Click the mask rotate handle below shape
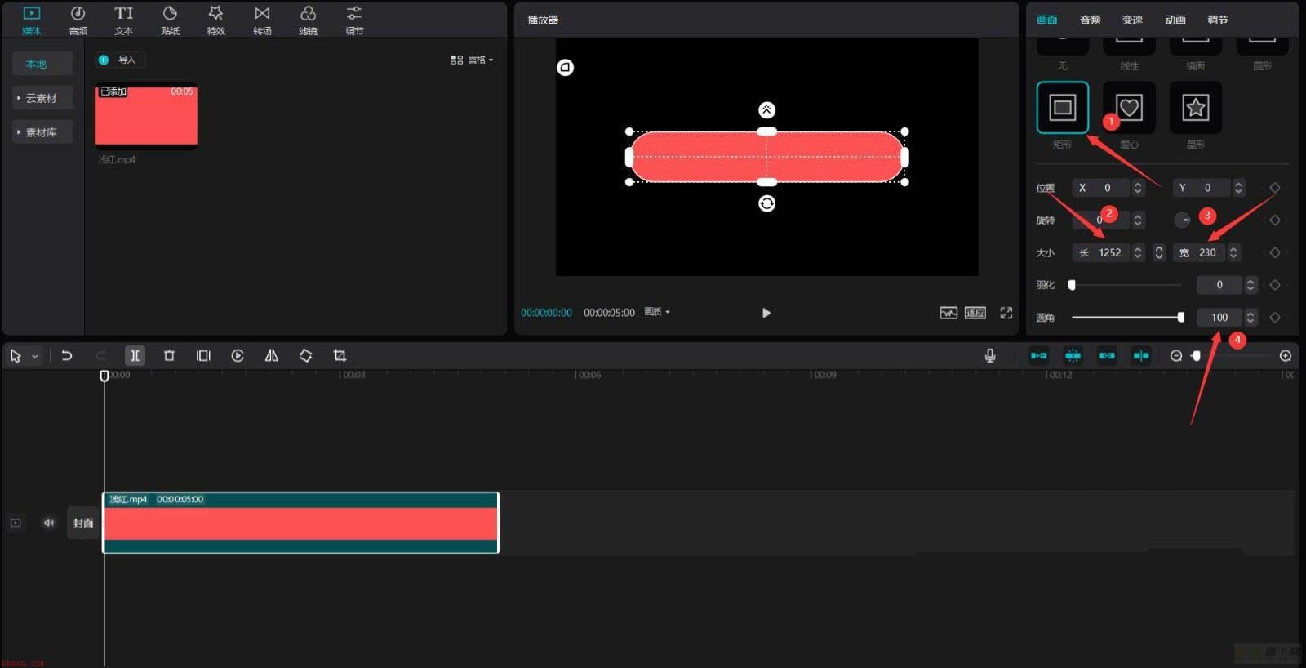Screen dimensions: 1306x668 766,203
